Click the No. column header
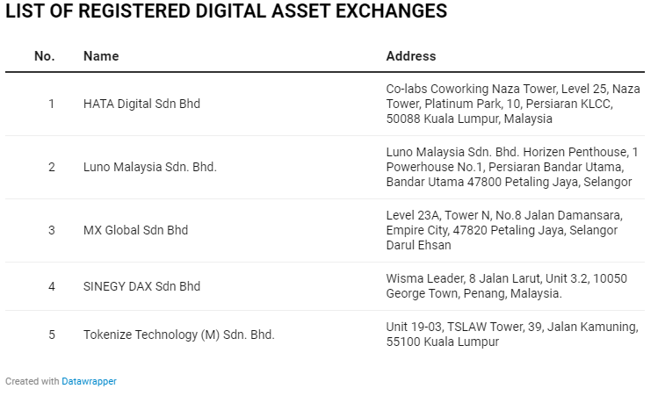665x396 pixels. [45, 56]
